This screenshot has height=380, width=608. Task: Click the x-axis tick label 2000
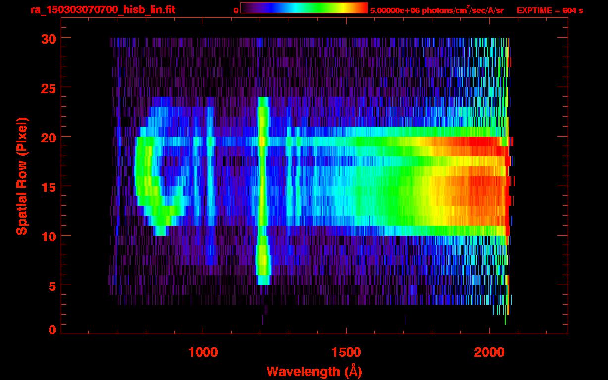click(x=489, y=352)
